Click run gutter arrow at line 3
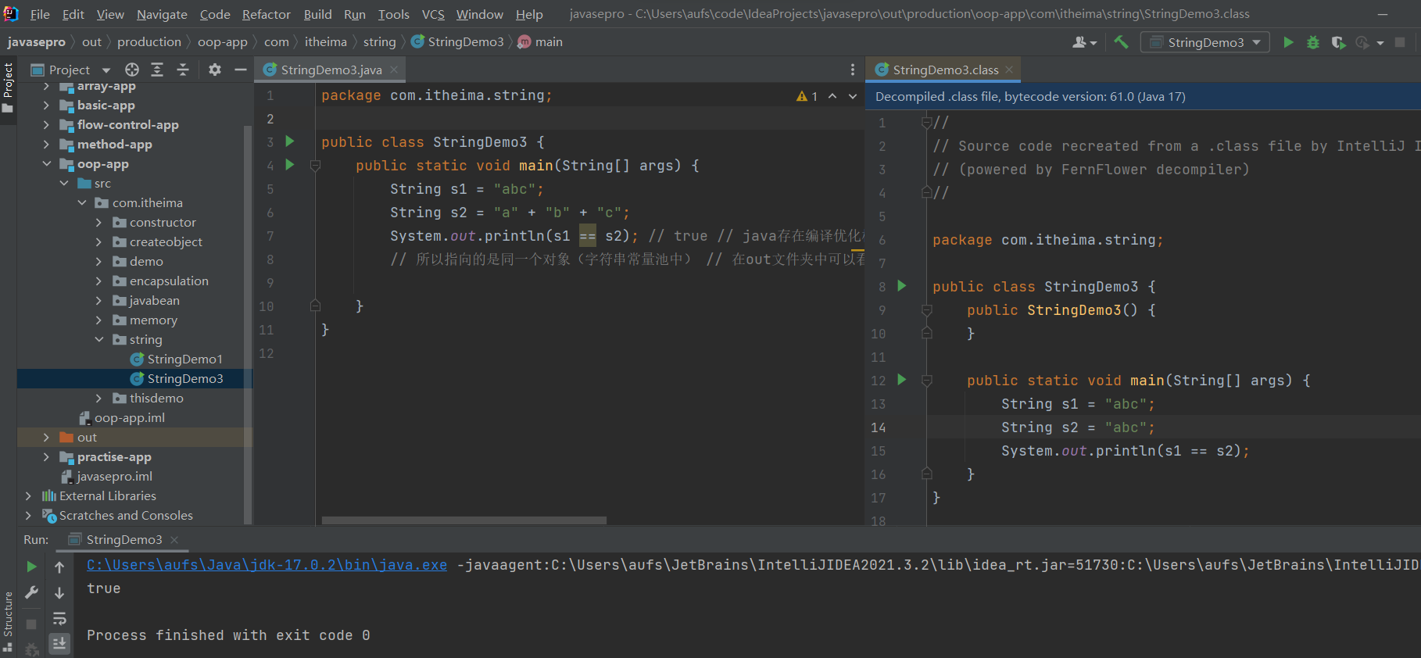 pyautogui.click(x=290, y=141)
